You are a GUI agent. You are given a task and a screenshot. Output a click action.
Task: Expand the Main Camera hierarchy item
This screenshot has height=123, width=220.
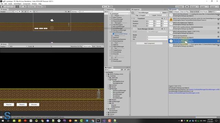pos(110,17)
